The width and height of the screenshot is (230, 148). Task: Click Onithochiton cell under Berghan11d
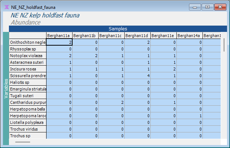click(137, 42)
